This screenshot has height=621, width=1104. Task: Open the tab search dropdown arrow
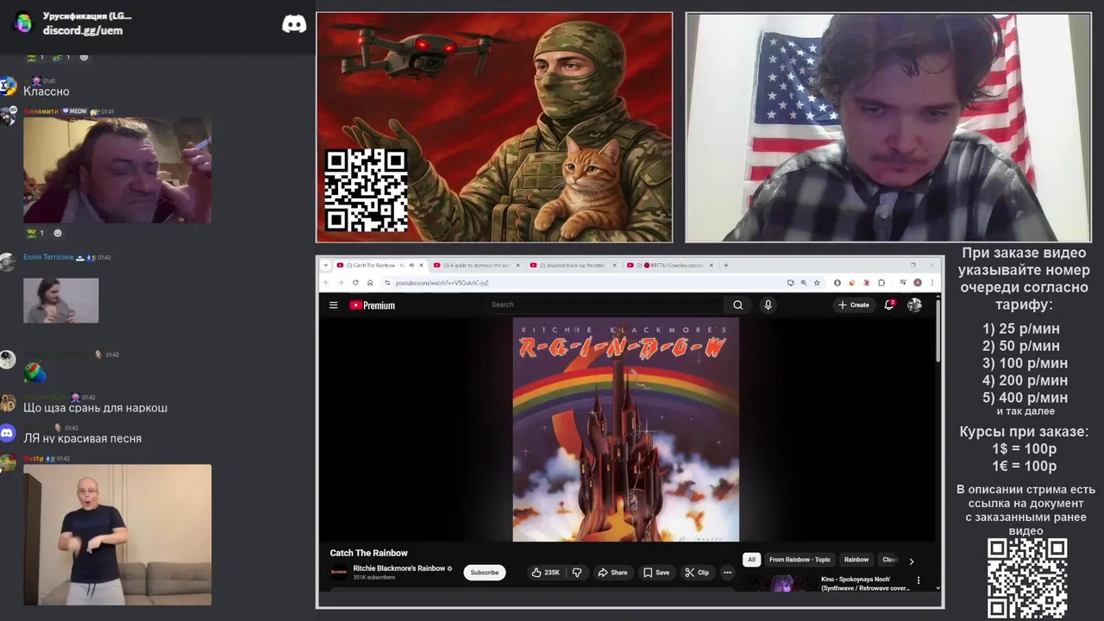pos(325,265)
